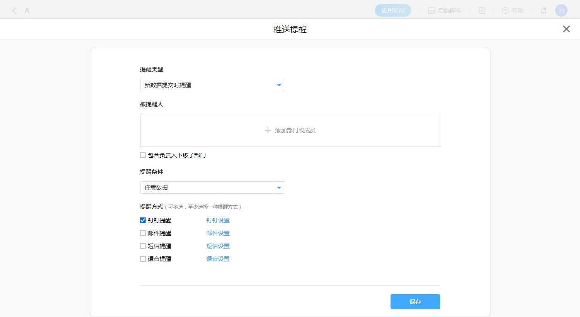Open the 帮助 help icon
The height and width of the screenshot is (317, 580).
tap(505, 11)
